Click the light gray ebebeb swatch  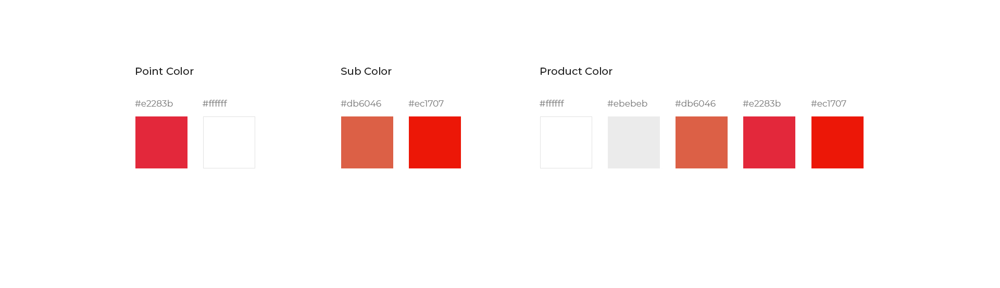coord(634,142)
